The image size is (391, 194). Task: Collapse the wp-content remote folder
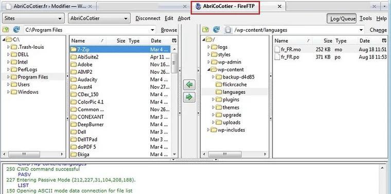(x=208, y=70)
